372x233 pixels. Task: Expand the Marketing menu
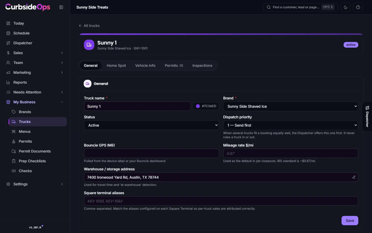[35, 72]
